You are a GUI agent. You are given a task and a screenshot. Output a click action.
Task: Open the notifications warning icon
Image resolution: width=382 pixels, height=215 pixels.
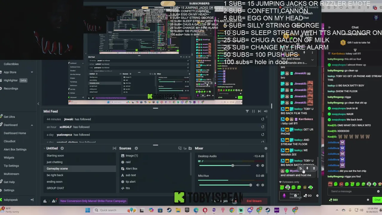pos(54,201)
